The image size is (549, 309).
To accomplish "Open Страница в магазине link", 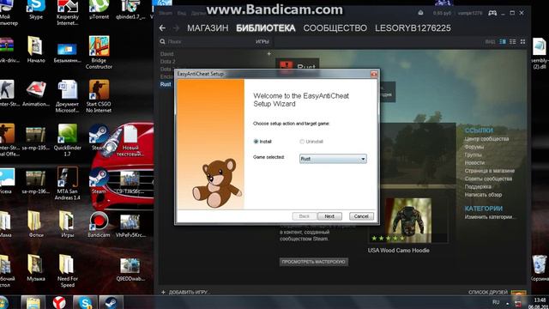I will point(490,171).
